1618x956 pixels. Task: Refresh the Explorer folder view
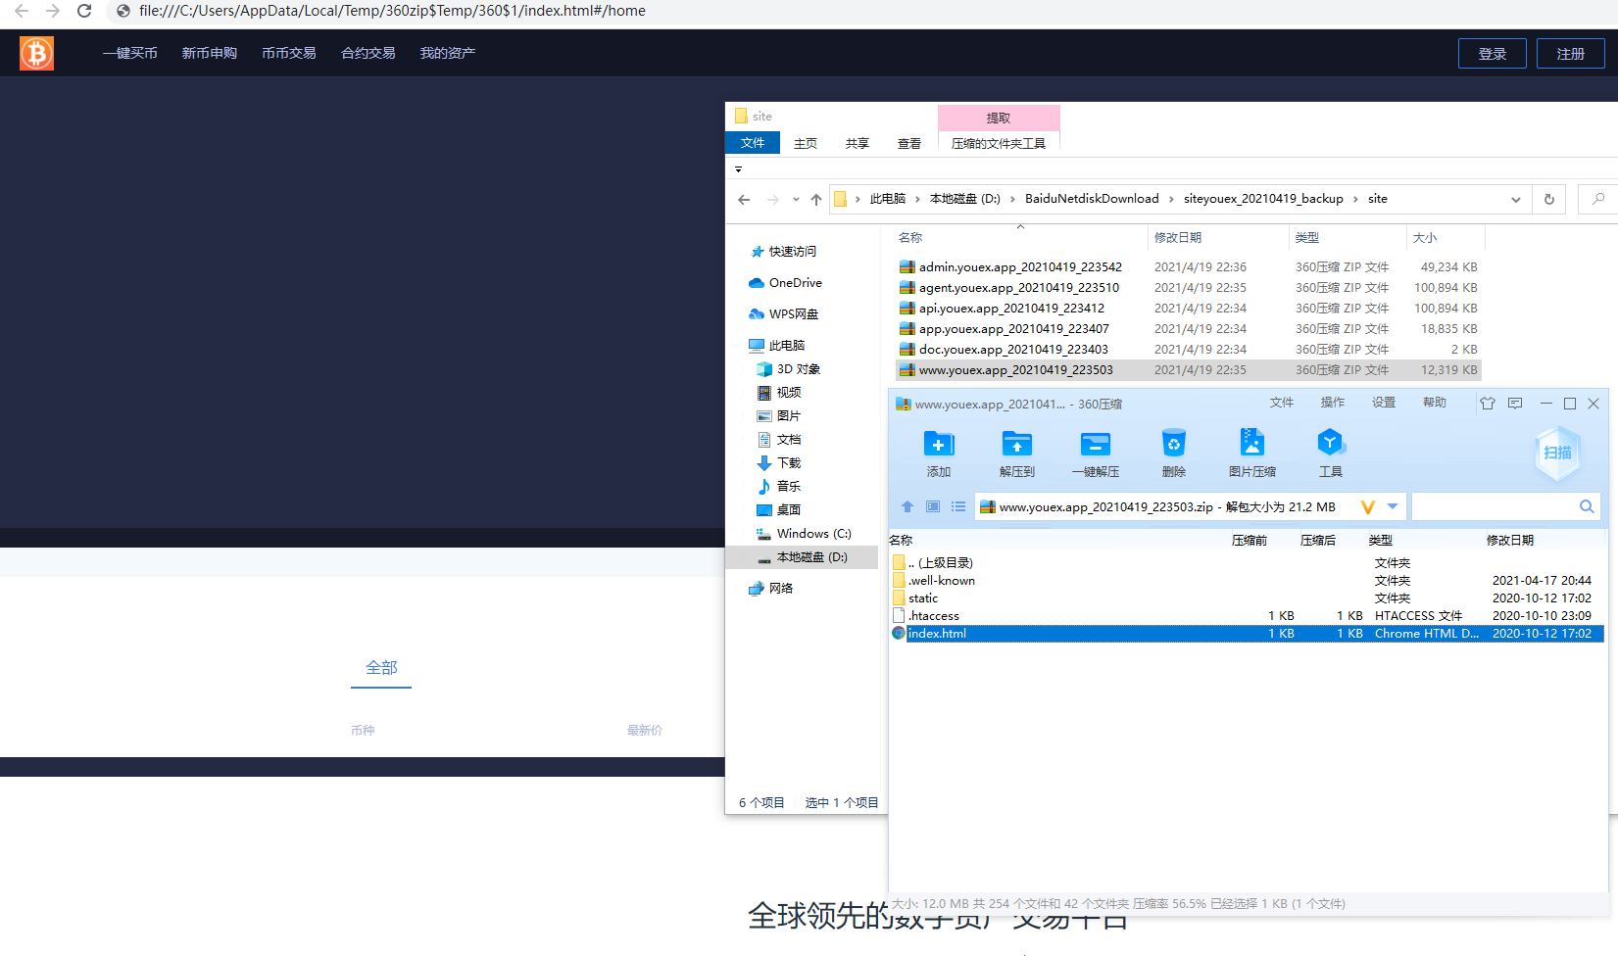click(x=1549, y=200)
